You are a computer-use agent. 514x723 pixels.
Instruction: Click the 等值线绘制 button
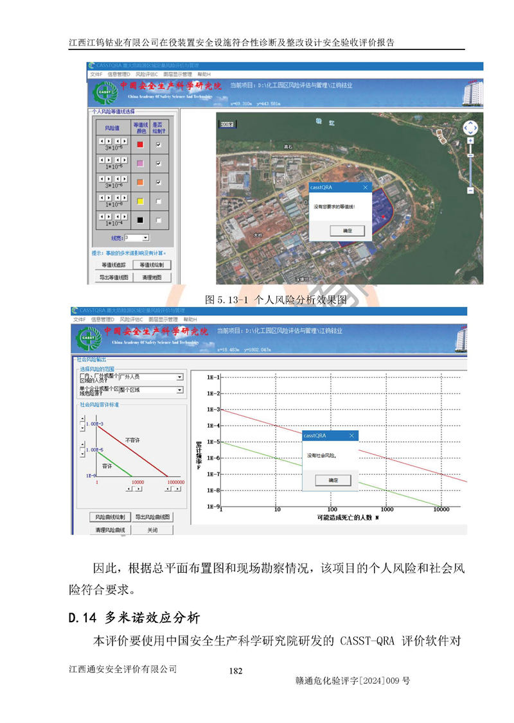[152, 265]
